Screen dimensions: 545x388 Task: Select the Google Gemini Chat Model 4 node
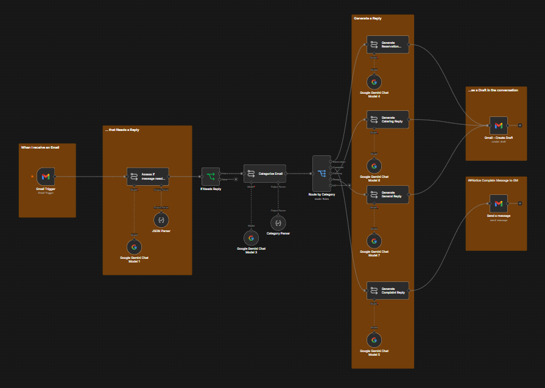tap(374, 82)
